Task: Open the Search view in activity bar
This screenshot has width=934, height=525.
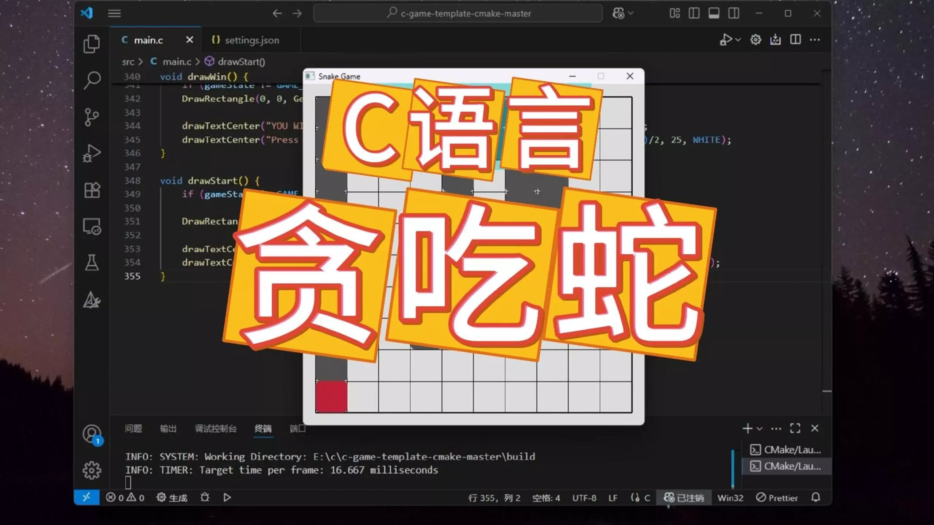Action: [x=92, y=80]
